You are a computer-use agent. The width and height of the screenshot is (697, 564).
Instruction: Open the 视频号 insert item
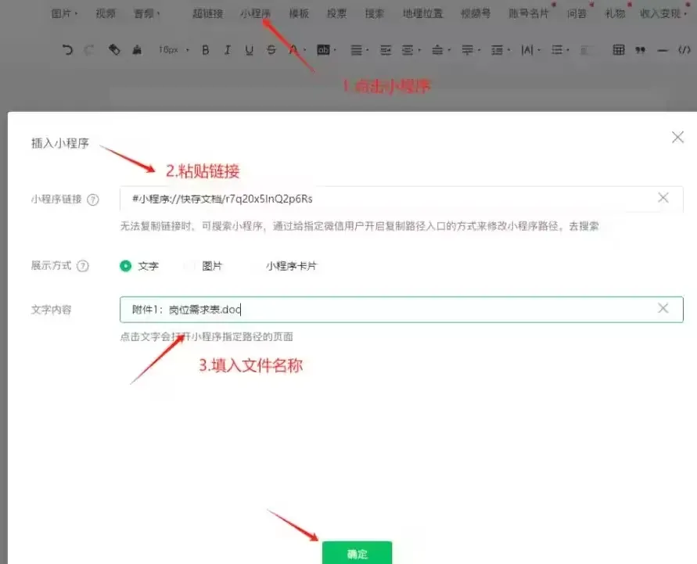click(476, 14)
